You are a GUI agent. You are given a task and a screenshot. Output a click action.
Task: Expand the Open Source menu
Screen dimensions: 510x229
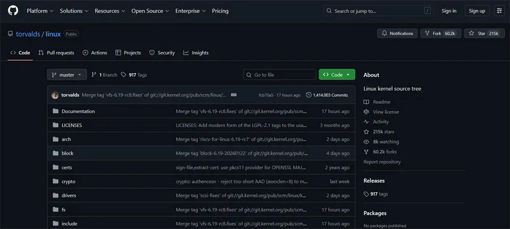coord(150,11)
